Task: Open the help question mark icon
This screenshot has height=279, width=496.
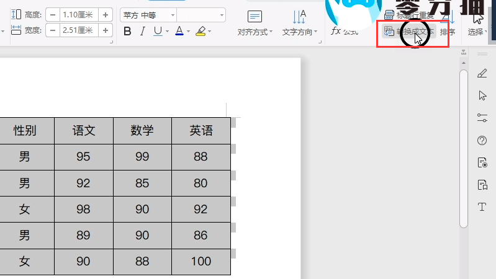Action: 482,140
